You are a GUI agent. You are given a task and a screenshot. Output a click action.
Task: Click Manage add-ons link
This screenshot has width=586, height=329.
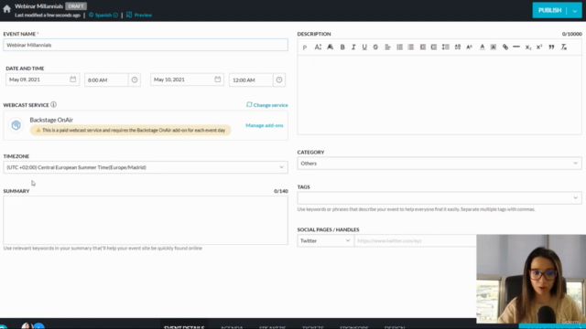pos(265,125)
